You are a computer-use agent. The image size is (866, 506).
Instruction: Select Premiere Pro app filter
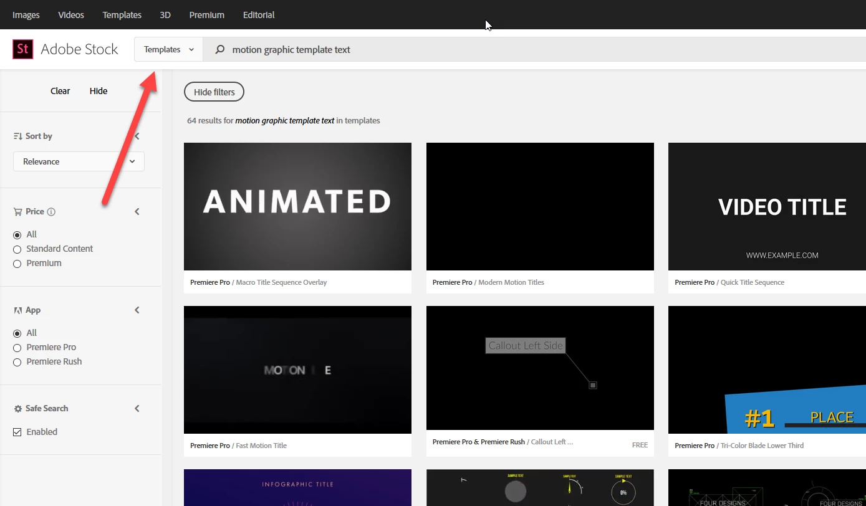click(17, 348)
